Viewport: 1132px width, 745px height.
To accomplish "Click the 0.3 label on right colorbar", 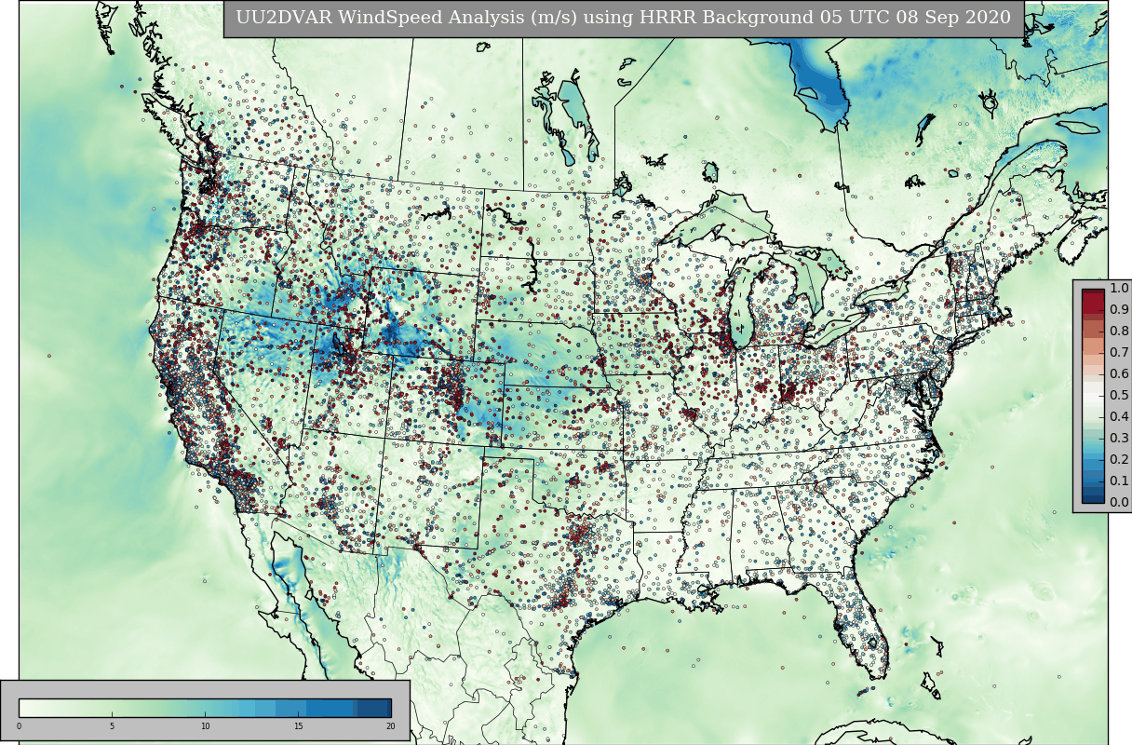I will [1118, 439].
